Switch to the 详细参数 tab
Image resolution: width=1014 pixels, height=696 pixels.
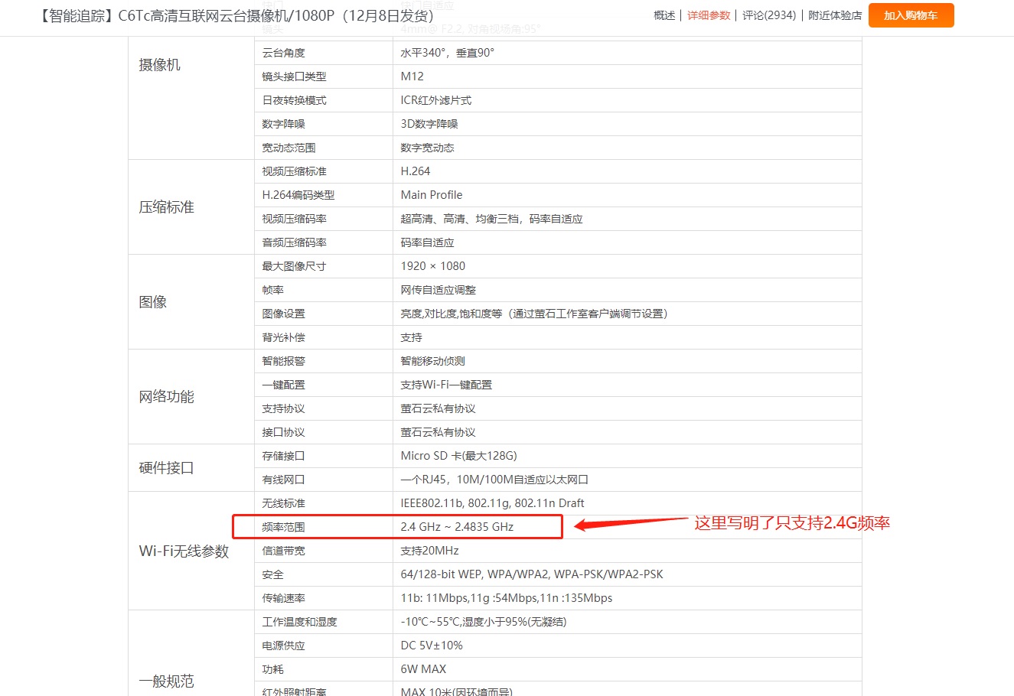click(708, 15)
